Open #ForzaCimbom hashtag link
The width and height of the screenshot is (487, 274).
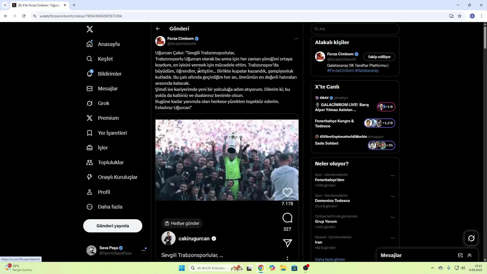(341, 70)
